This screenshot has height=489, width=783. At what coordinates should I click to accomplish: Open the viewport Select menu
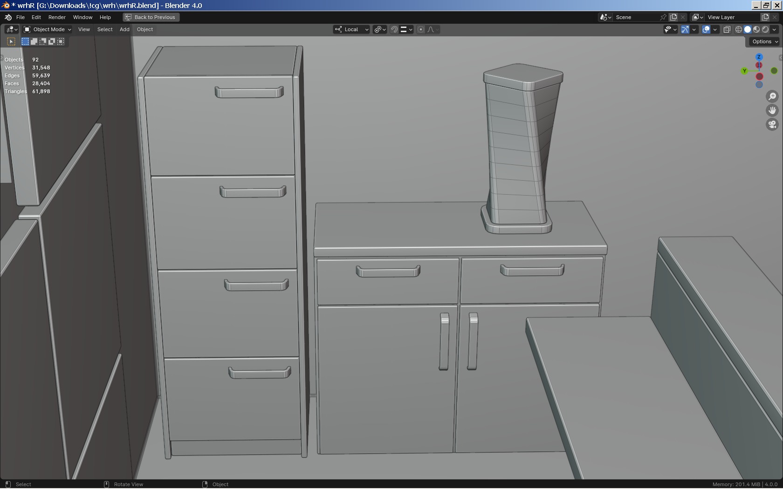(x=105, y=29)
